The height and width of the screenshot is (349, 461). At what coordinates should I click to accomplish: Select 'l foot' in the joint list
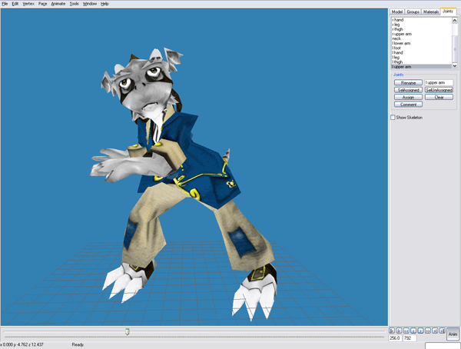(x=421, y=48)
